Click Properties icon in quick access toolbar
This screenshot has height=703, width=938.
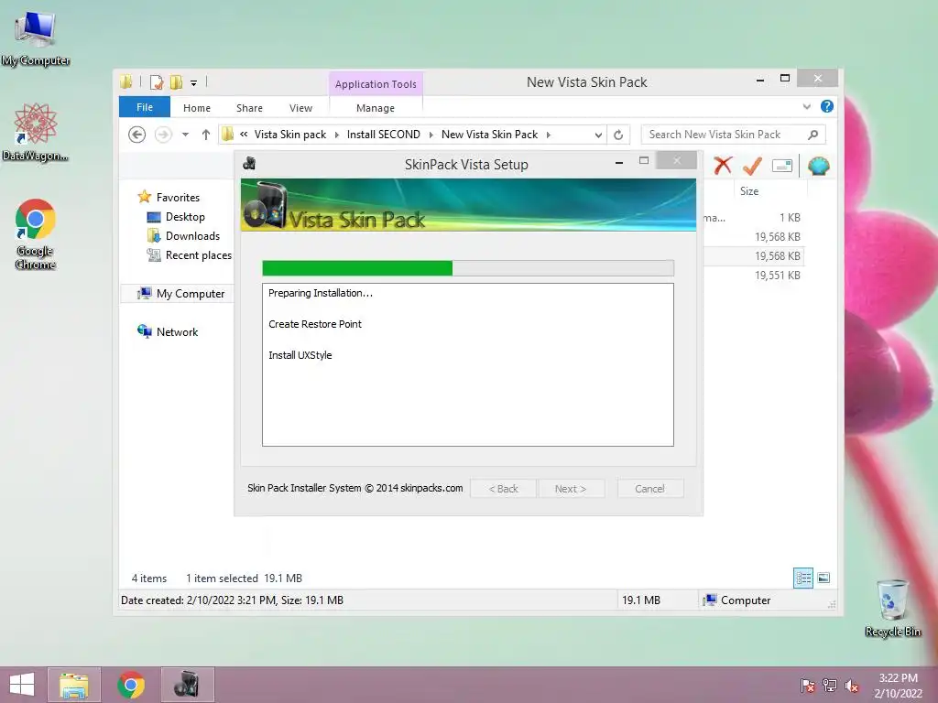(x=157, y=82)
